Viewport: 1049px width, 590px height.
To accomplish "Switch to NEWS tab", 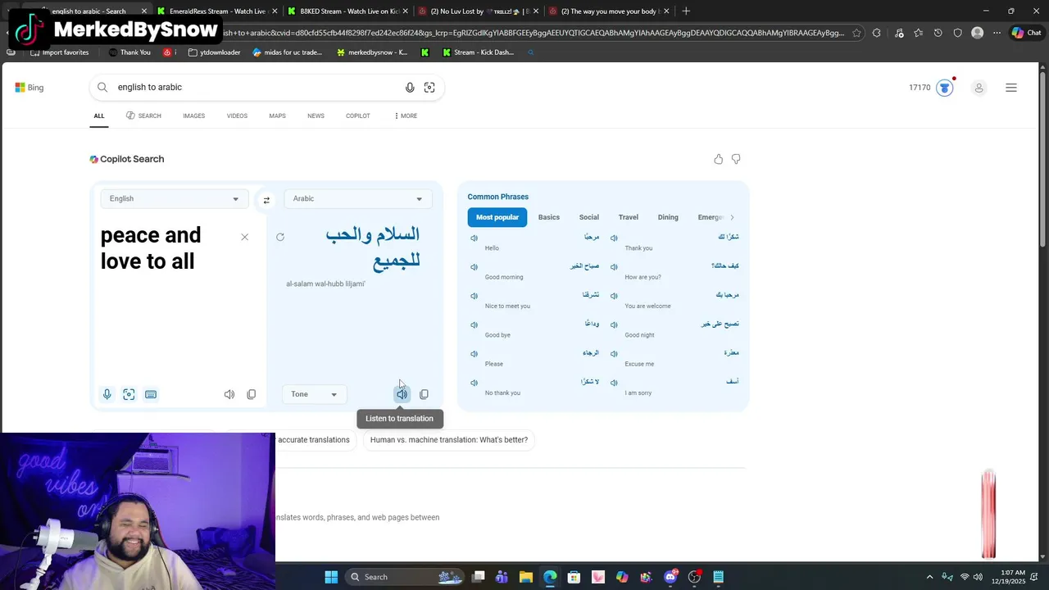I will click(x=316, y=116).
